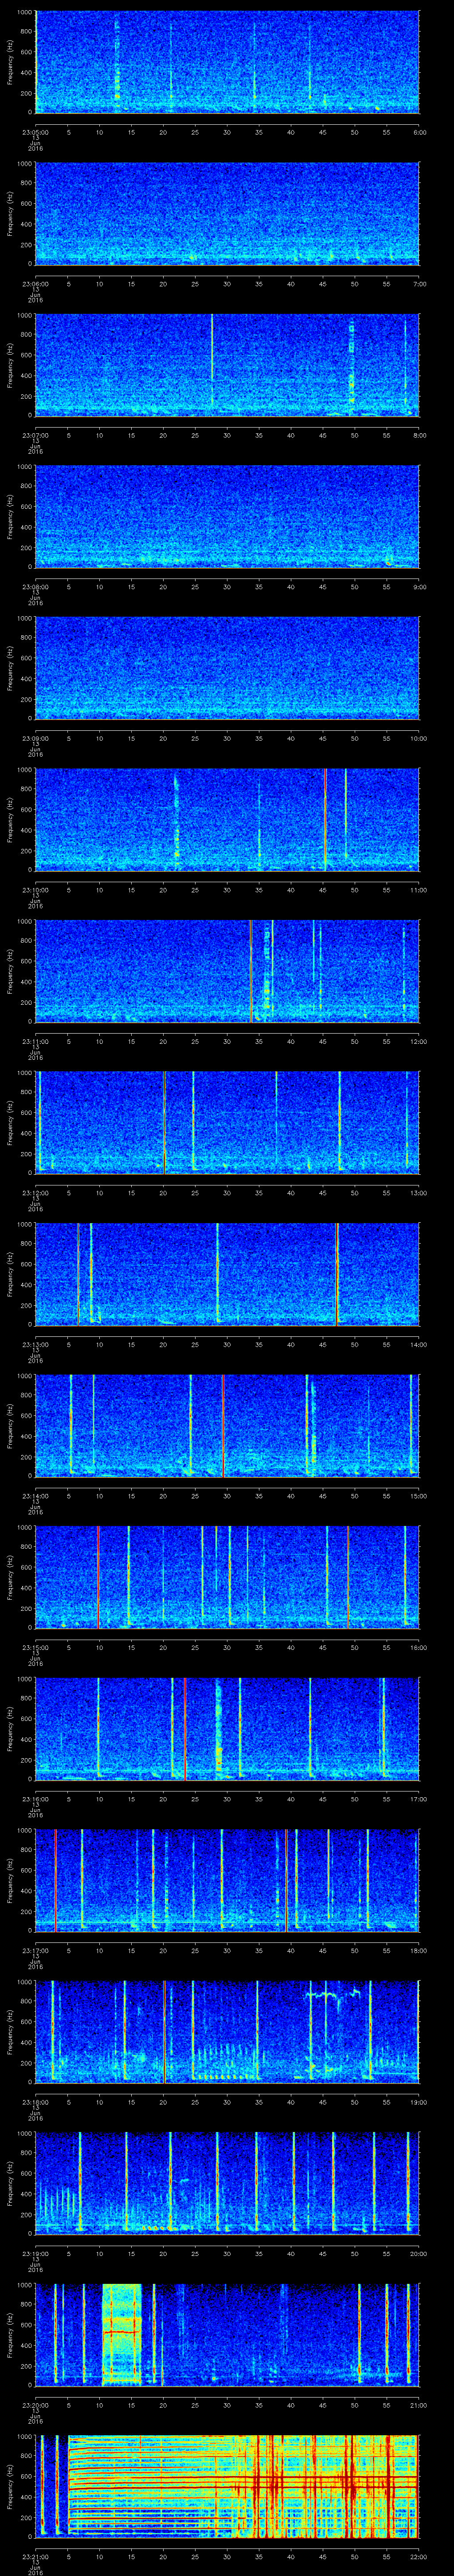Click the spectrogram panel starting at 23:16:00
454x2576 pixels.
pos(227,1729)
